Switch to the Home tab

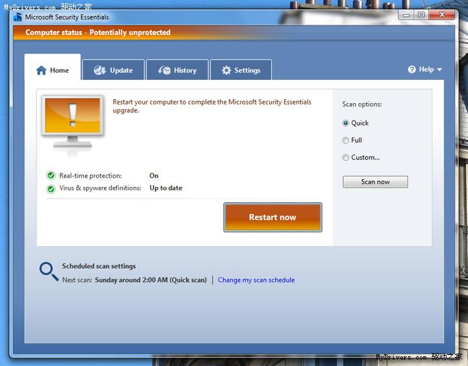(53, 67)
